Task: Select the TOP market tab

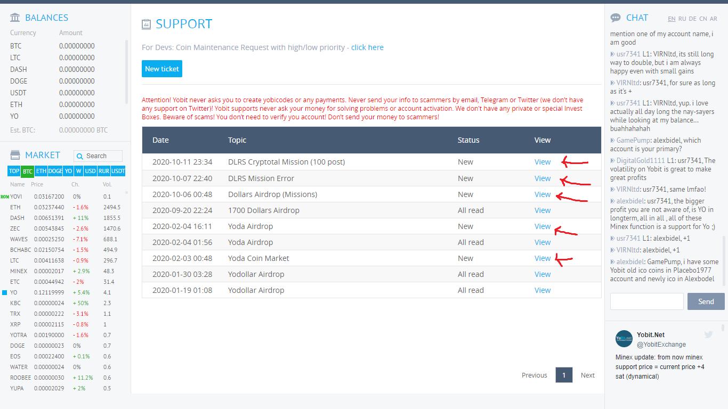Action: tap(14, 171)
